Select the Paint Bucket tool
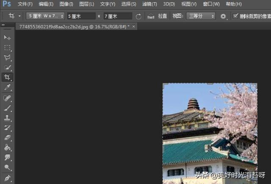This screenshot has width=271, height=184. coord(7,148)
